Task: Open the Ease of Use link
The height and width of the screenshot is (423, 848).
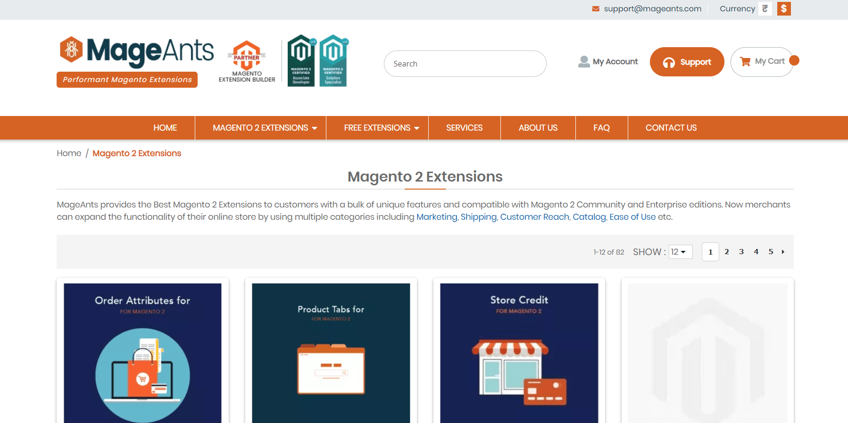Action: pos(632,217)
